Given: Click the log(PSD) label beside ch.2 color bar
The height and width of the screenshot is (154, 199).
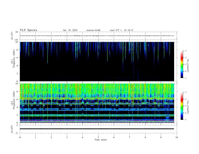Looking at the screenshot, I should 188,107.
